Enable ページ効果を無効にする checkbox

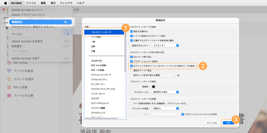pos(131,103)
